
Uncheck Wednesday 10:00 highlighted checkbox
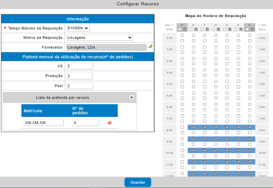pyautogui.click(x=216, y=150)
